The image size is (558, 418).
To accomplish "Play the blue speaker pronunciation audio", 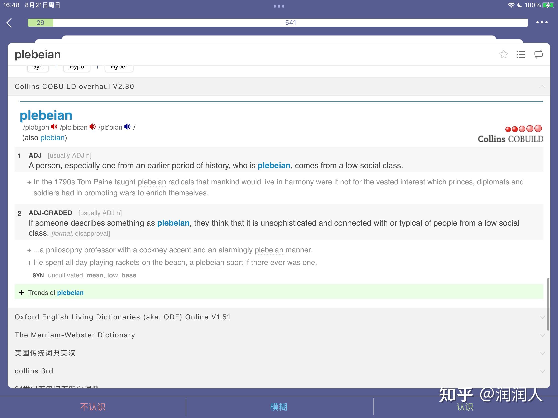I will click(128, 127).
